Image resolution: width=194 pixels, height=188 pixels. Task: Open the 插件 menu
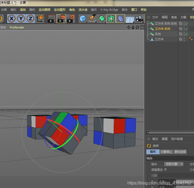coord(94,10)
